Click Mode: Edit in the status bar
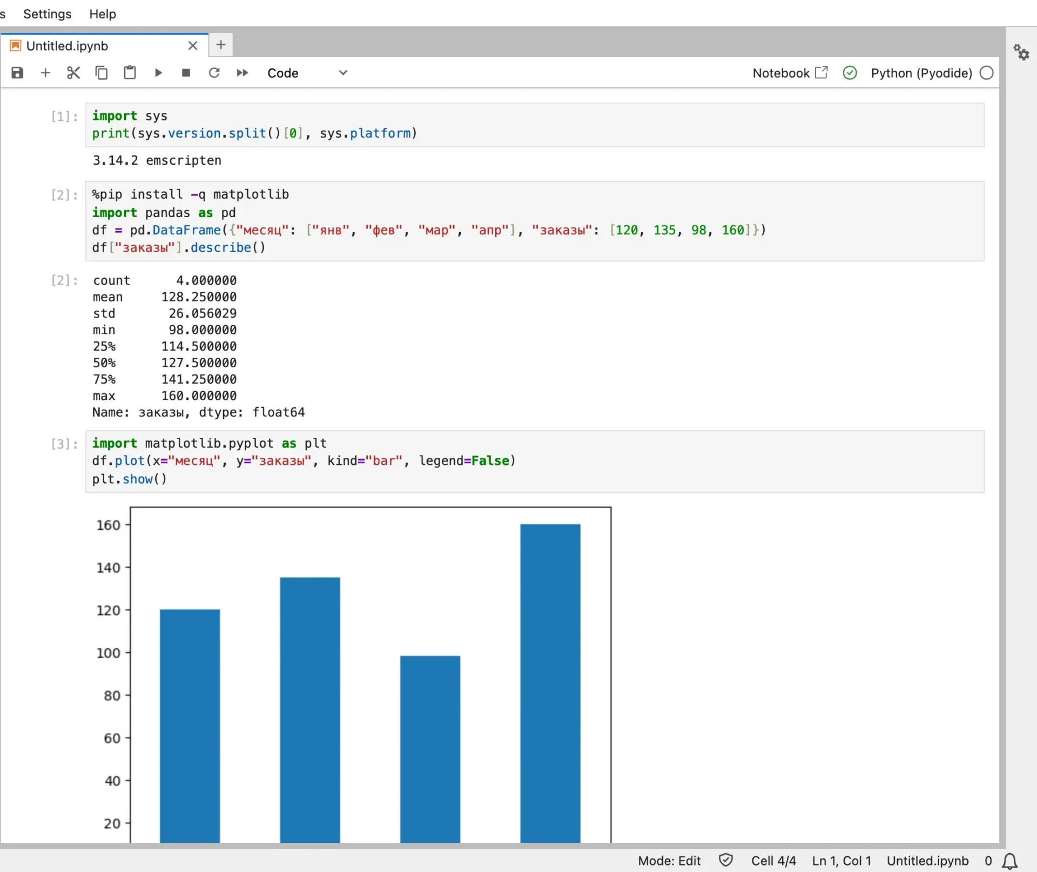The image size is (1037, 872). 669,861
